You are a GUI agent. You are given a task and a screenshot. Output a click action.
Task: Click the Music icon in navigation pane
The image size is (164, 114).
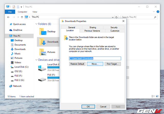(x=12, y=54)
